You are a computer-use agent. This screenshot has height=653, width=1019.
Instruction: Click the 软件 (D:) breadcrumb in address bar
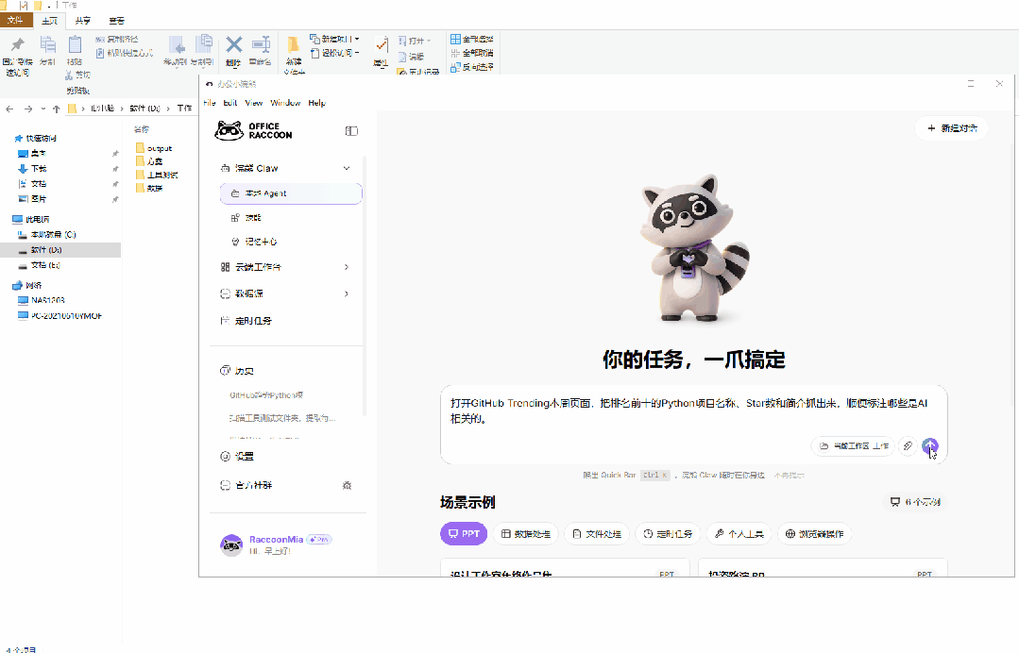[144, 109]
